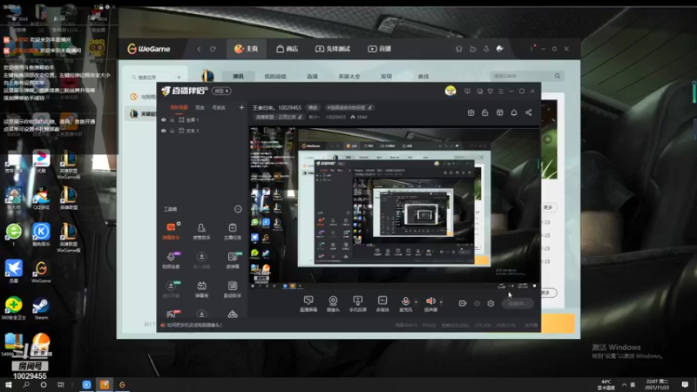The width and height of the screenshot is (697, 392).
Task: Open the share icon in streaming app
Action: click(529, 113)
